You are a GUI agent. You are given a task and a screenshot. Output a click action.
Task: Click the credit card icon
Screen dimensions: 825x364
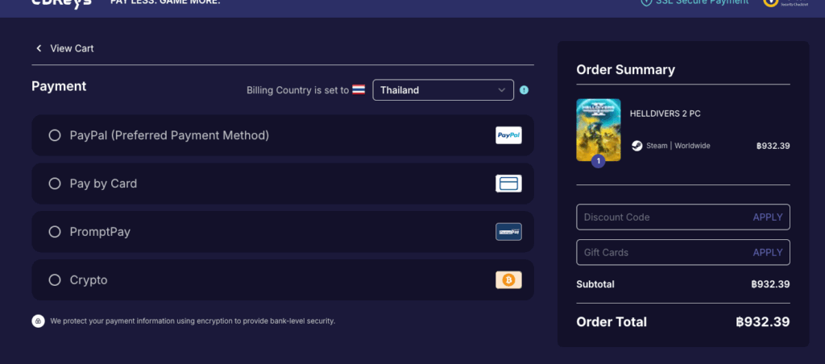coord(508,184)
